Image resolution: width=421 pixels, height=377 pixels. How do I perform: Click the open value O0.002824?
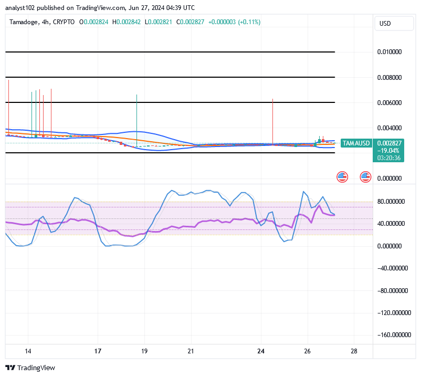tap(94, 22)
